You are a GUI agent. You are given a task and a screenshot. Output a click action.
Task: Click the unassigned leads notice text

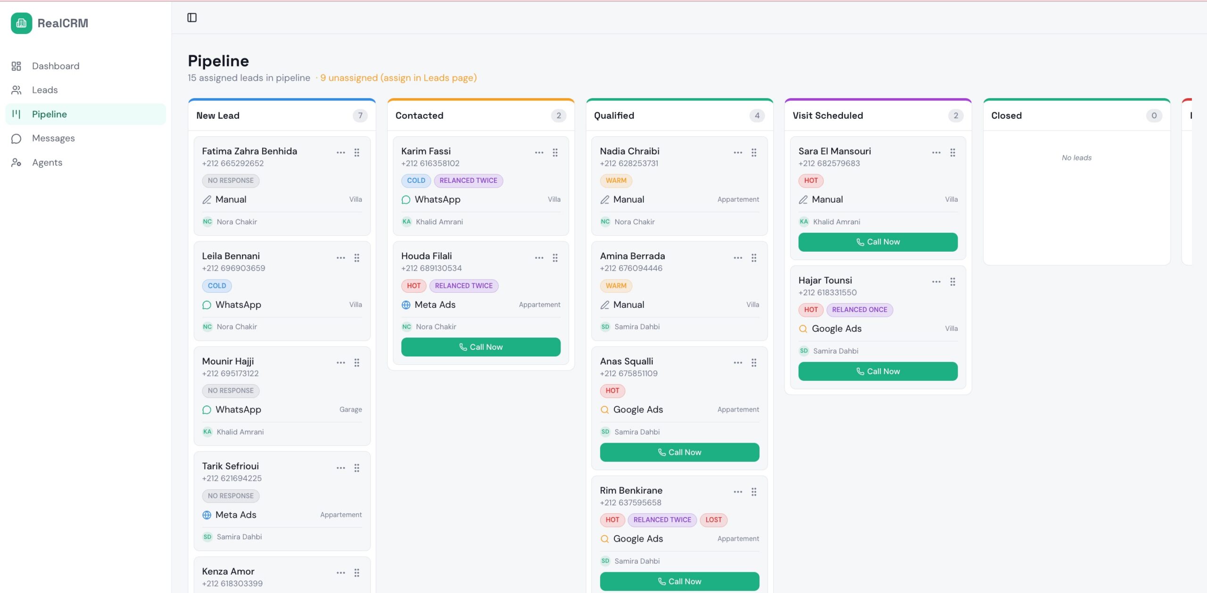[398, 78]
